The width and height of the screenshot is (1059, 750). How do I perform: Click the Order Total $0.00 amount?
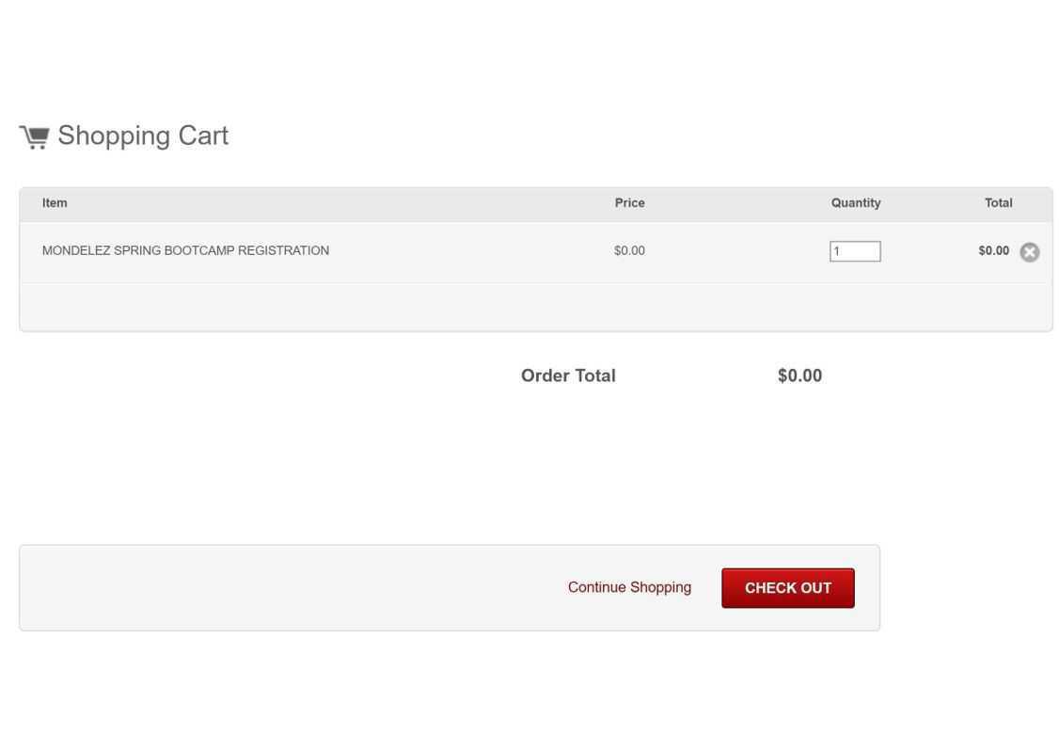coord(799,376)
